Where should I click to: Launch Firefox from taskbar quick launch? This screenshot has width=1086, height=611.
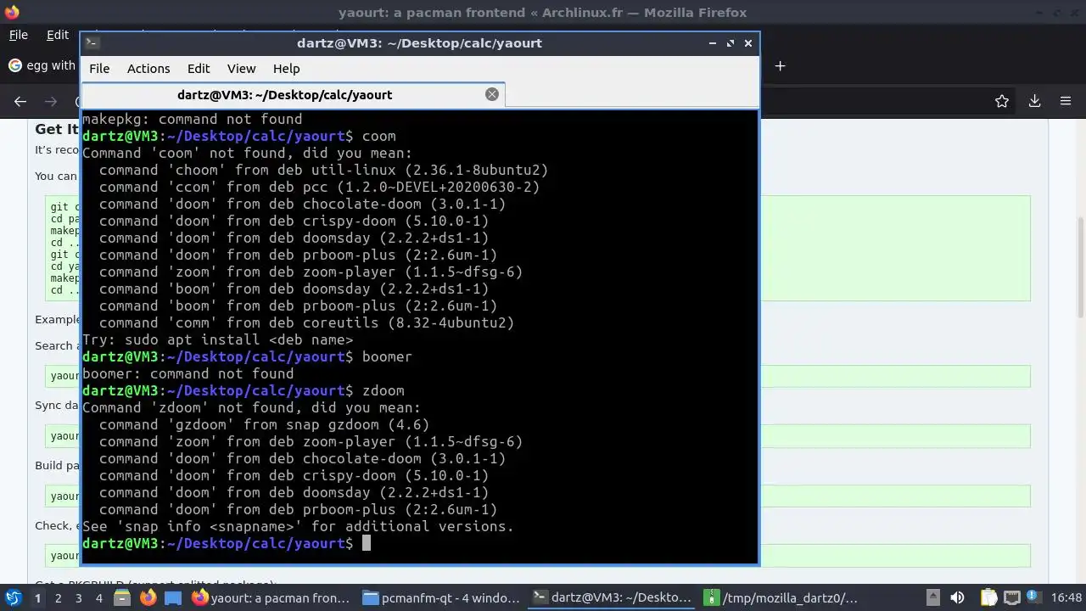[148, 597]
